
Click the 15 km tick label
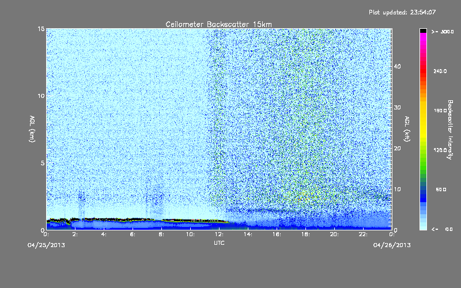tap(41, 29)
